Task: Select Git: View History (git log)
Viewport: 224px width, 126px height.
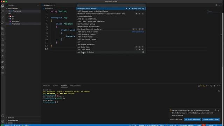Action: 111,24
